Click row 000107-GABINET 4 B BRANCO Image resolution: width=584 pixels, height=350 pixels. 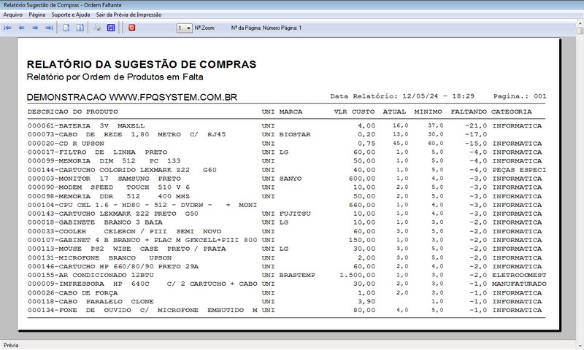286,241
